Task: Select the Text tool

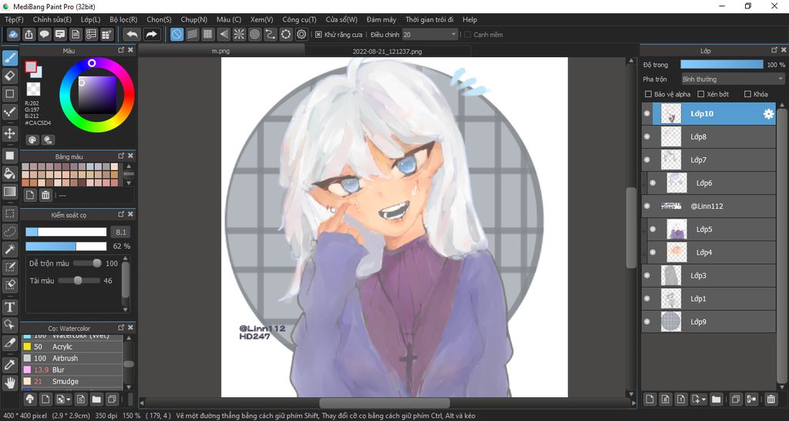Action: tap(9, 306)
